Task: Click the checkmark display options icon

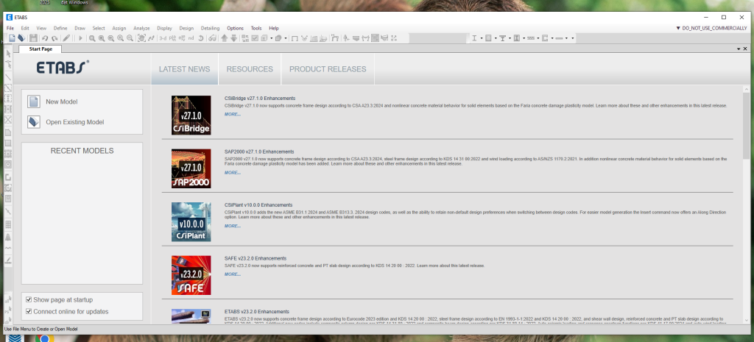Action: point(255,38)
